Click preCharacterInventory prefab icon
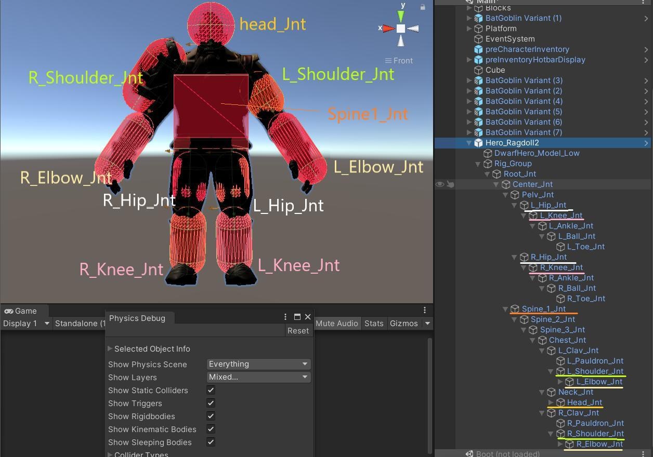Viewport: 653px width, 457px height. click(x=478, y=49)
